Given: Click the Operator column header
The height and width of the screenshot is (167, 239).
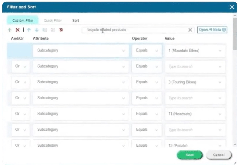Looking at the screenshot, I should 140,39.
